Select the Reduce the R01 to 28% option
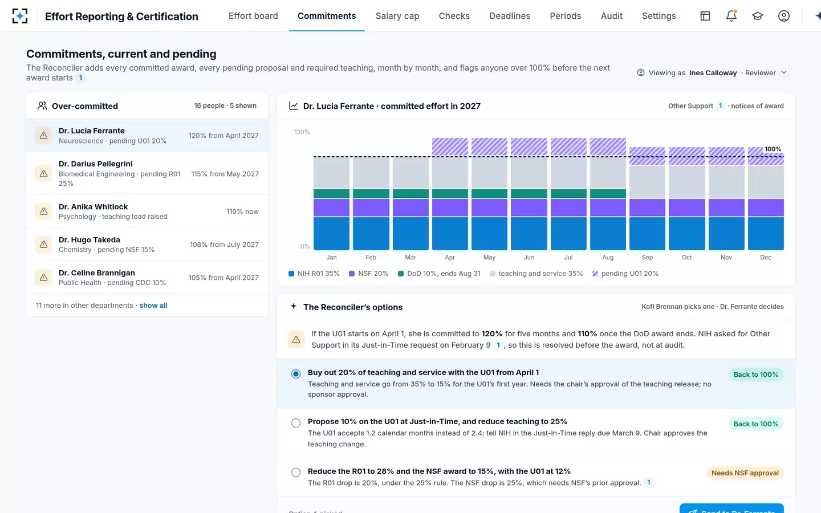 [x=296, y=473]
